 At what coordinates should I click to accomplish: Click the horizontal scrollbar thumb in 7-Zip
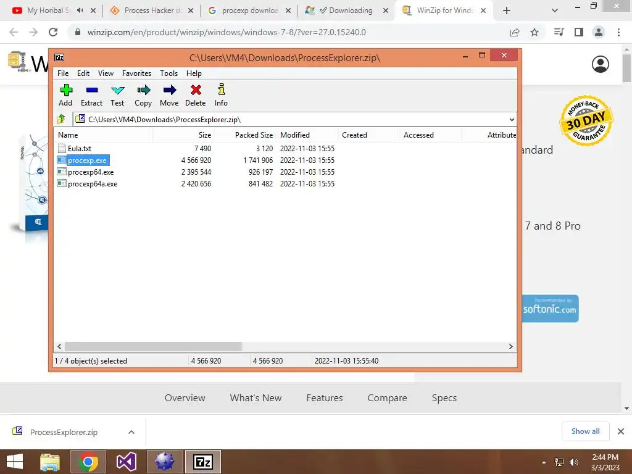[x=153, y=347]
